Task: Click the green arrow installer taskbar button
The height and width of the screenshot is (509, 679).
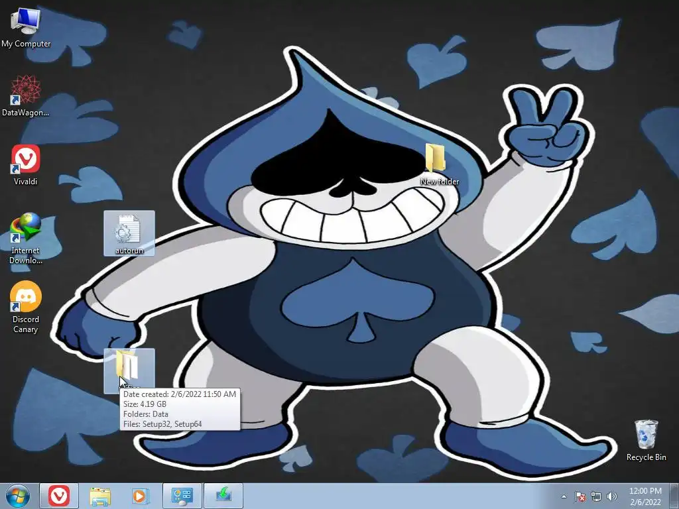Action: [223, 496]
